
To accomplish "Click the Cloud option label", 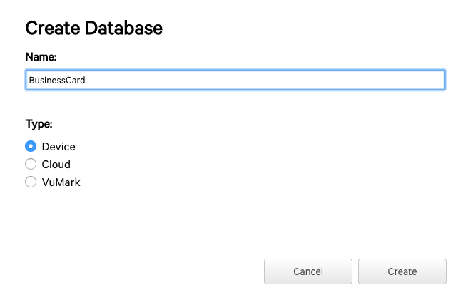I will tap(56, 165).
